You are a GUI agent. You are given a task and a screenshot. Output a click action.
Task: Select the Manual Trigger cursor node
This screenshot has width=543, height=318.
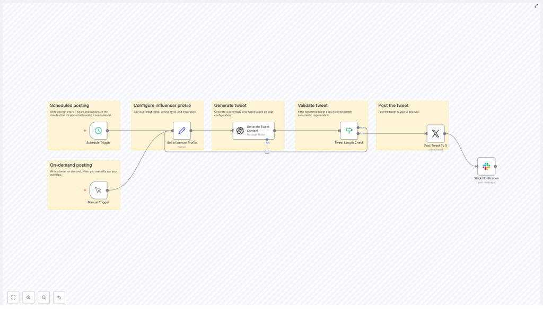pos(98,191)
